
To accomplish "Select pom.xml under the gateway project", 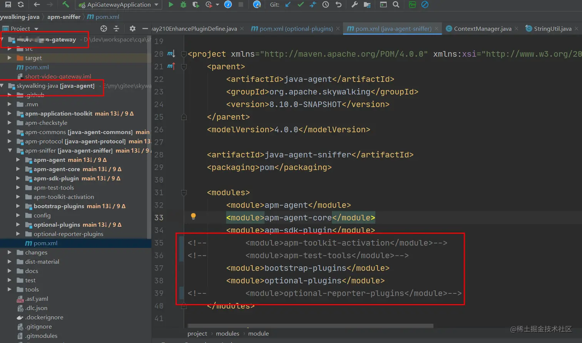I will pos(37,67).
